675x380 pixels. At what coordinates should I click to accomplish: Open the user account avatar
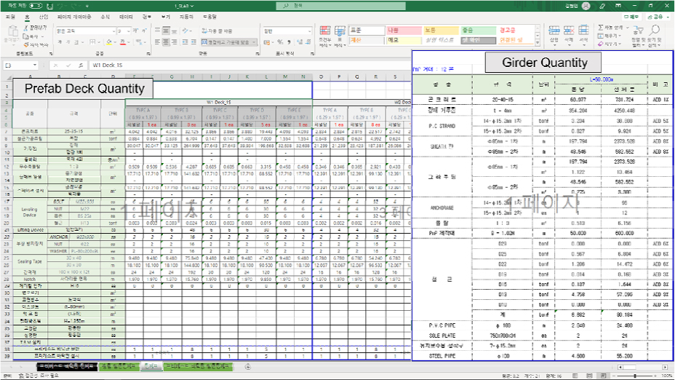pyautogui.click(x=586, y=6)
